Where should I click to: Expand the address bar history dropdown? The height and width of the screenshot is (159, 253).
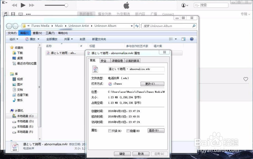click(132, 26)
